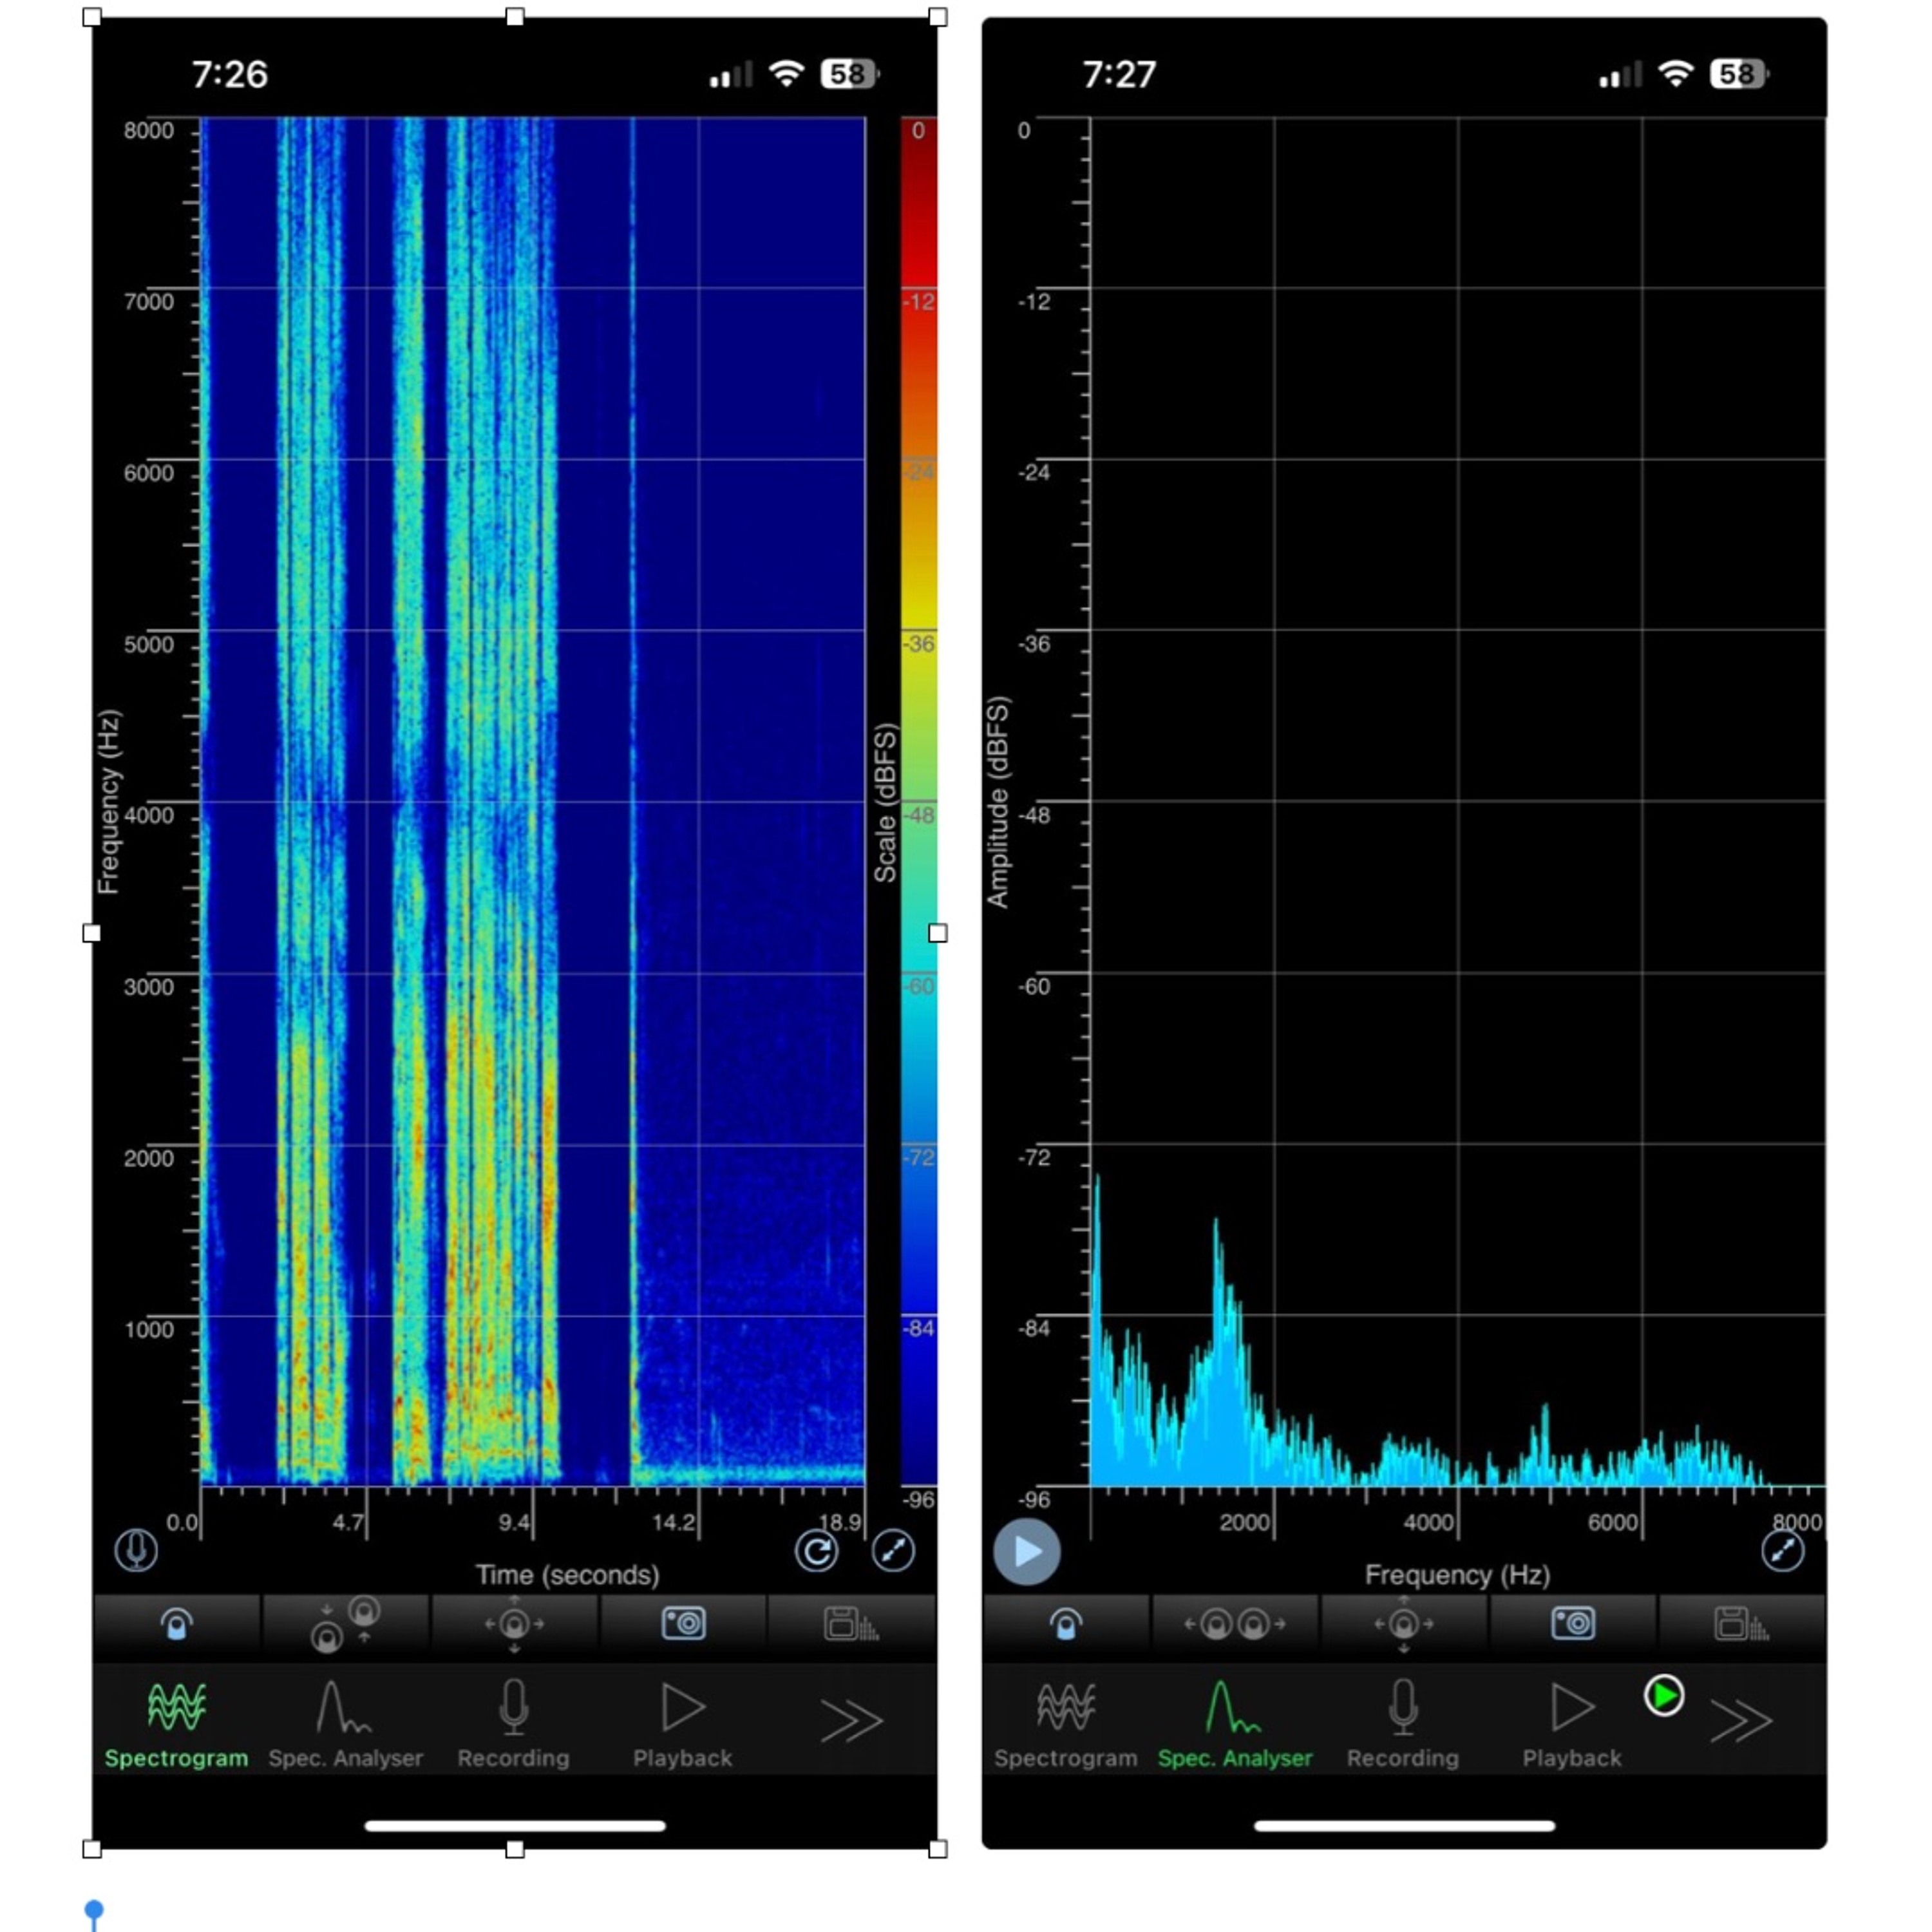Take snapshot with camera icon, left toolbar
Viewport: 1932px width, 1932px height.
683,1624
